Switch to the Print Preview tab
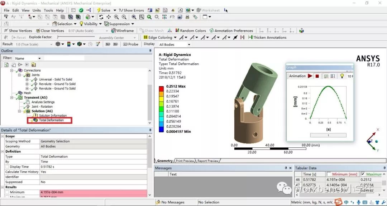Viewport: 387px width, 206px height. [x=185, y=161]
